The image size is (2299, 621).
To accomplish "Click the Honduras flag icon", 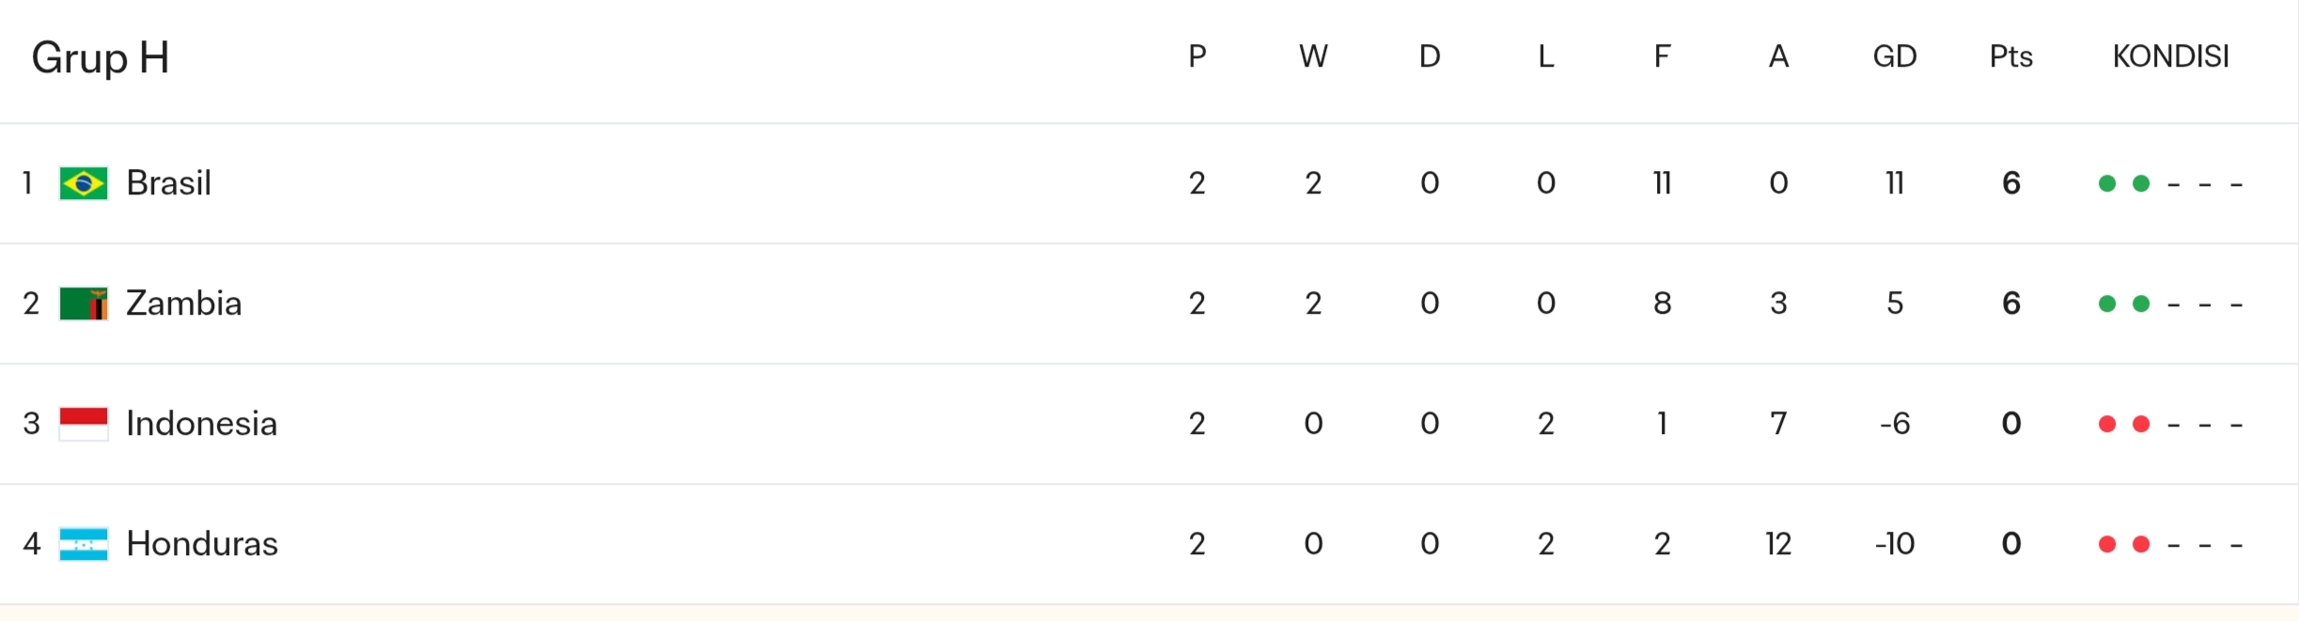I will coord(83,544).
